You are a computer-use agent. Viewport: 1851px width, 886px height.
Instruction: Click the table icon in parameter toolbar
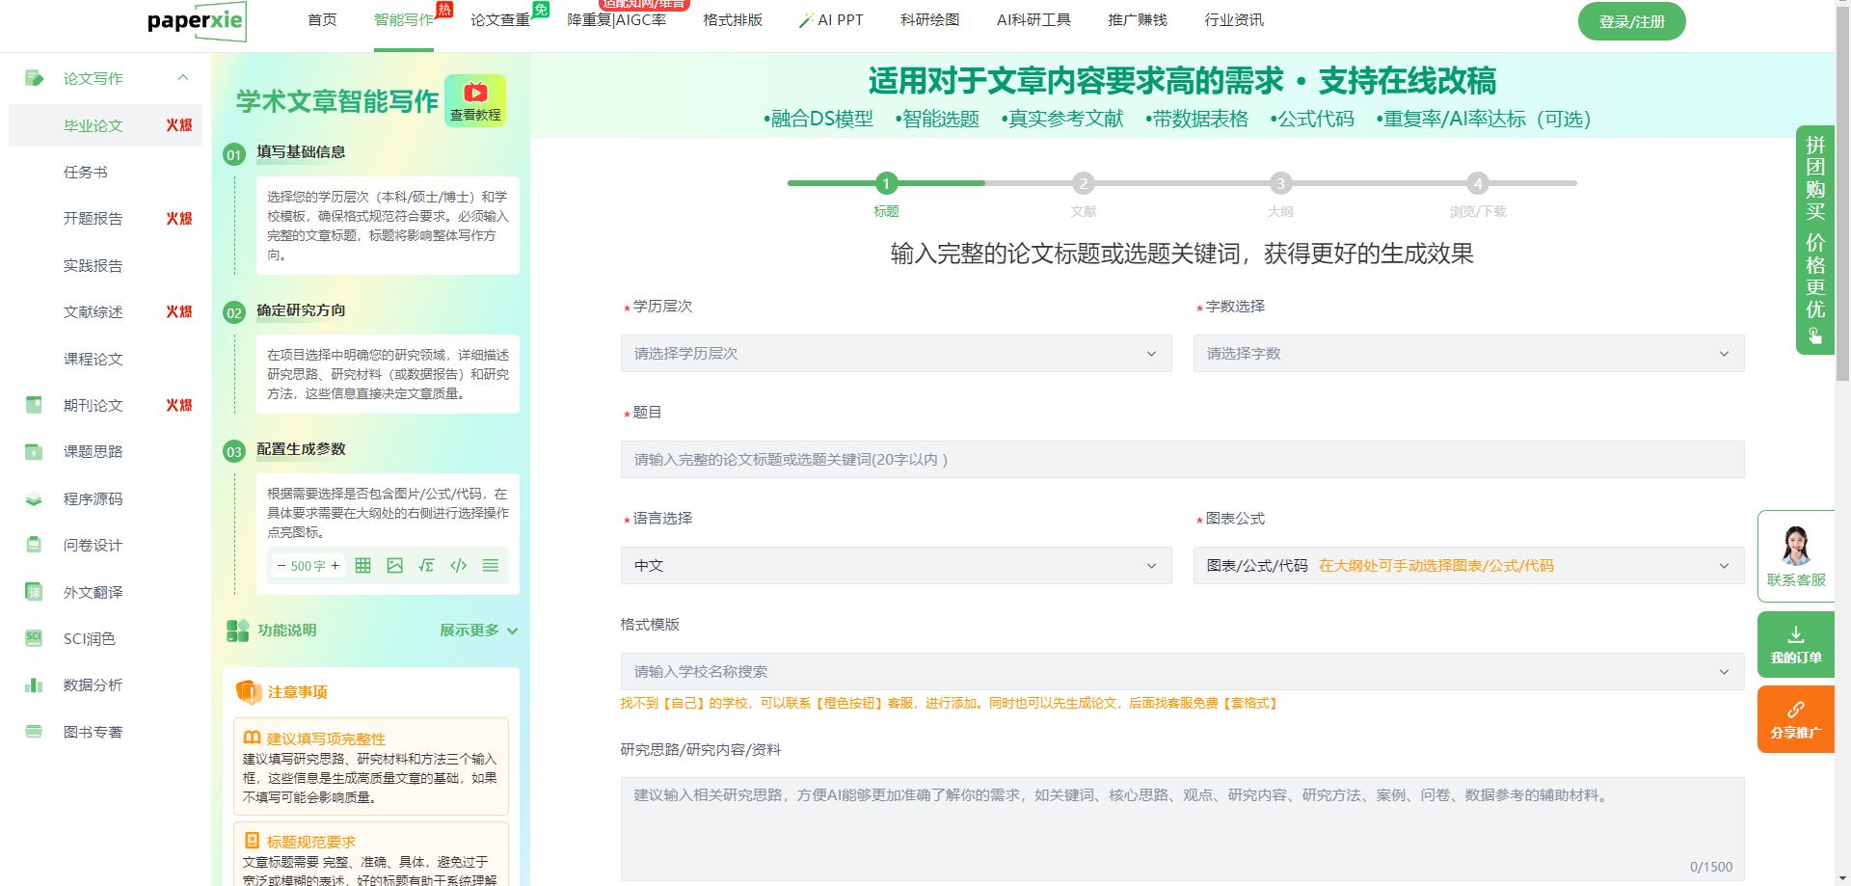(x=362, y=566)
